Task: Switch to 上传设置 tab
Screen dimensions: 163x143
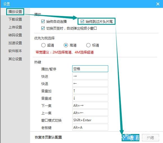Action: point(15,27)
